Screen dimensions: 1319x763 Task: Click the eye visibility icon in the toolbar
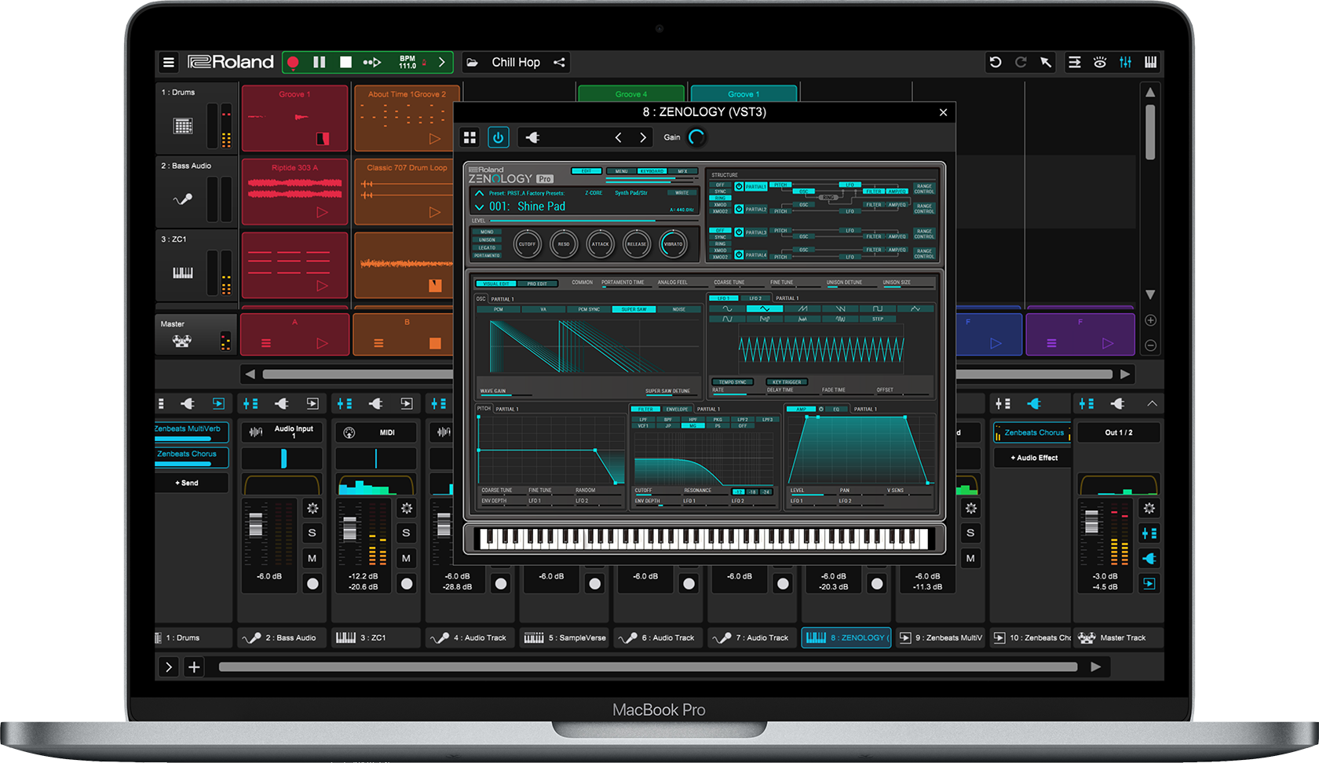[x=1100, y=62]
